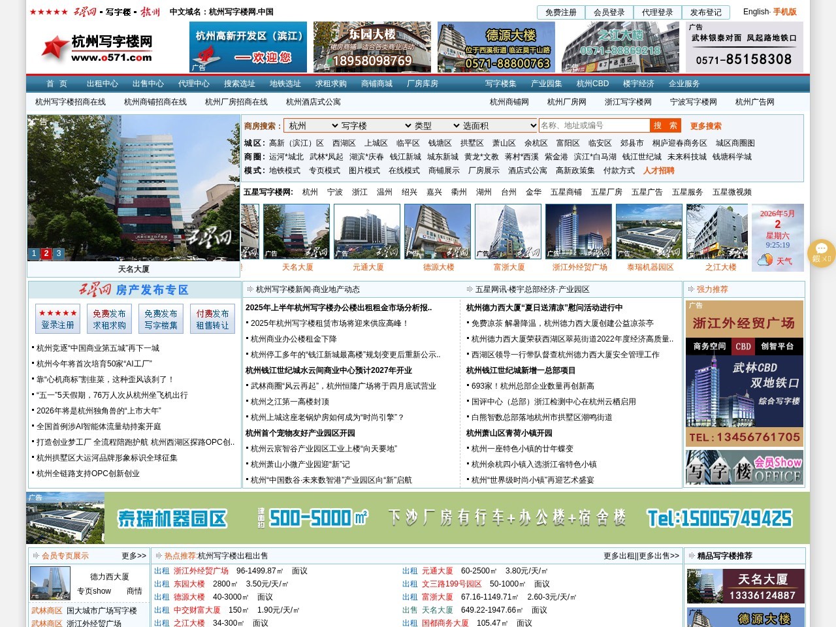Open the 富浙大厦 building thumbnail
The image size is (836, 627).
[x=508, y=231]
